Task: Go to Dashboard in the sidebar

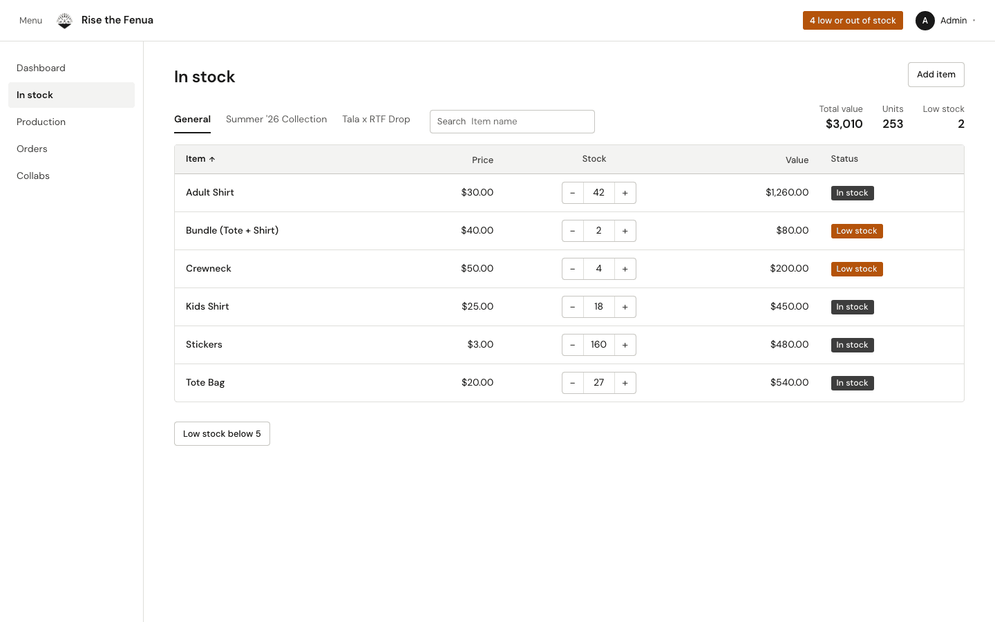Action: 71,68
